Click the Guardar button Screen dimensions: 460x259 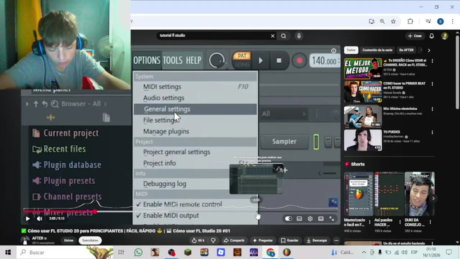[290, 240]
